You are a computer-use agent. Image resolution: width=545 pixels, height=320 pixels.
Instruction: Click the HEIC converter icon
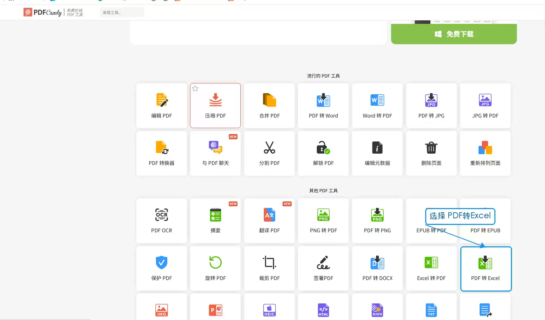click(x=270, y=310)
